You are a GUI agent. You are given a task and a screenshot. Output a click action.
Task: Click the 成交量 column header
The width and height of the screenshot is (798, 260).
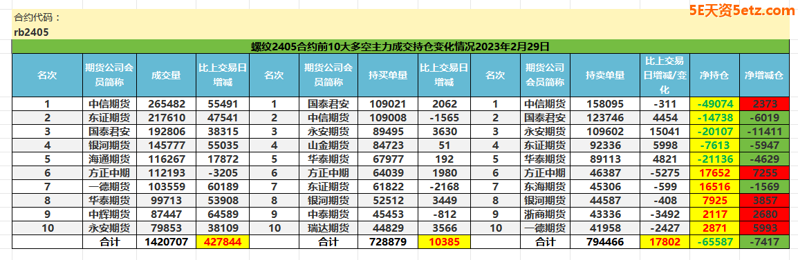coord(166,75)
